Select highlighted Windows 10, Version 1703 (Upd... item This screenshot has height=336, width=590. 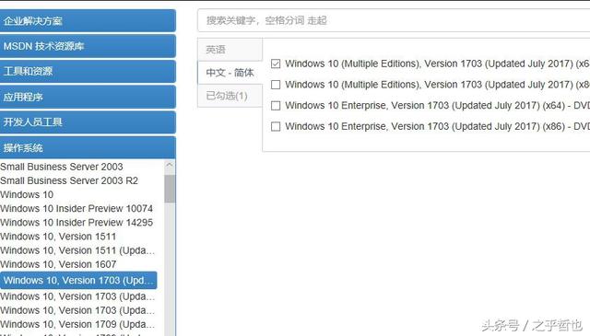78,281
